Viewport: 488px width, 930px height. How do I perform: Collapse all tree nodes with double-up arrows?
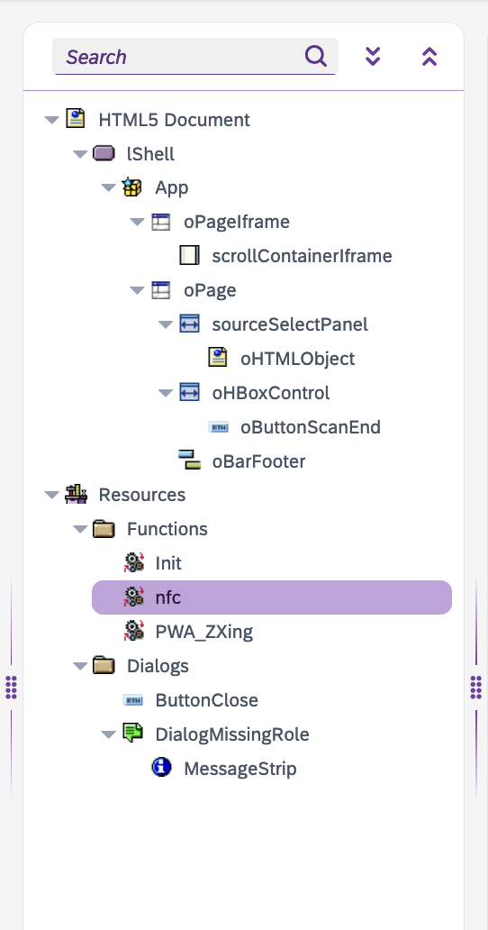click(429, 57)
